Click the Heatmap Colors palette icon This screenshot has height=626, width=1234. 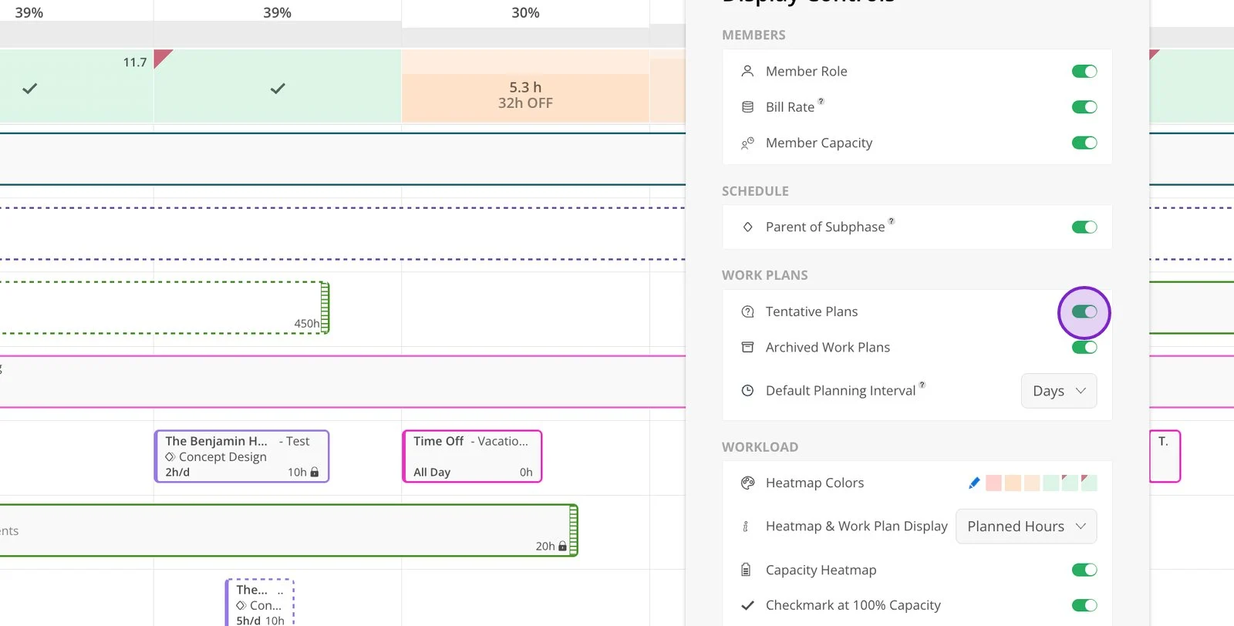coord(747,483)
